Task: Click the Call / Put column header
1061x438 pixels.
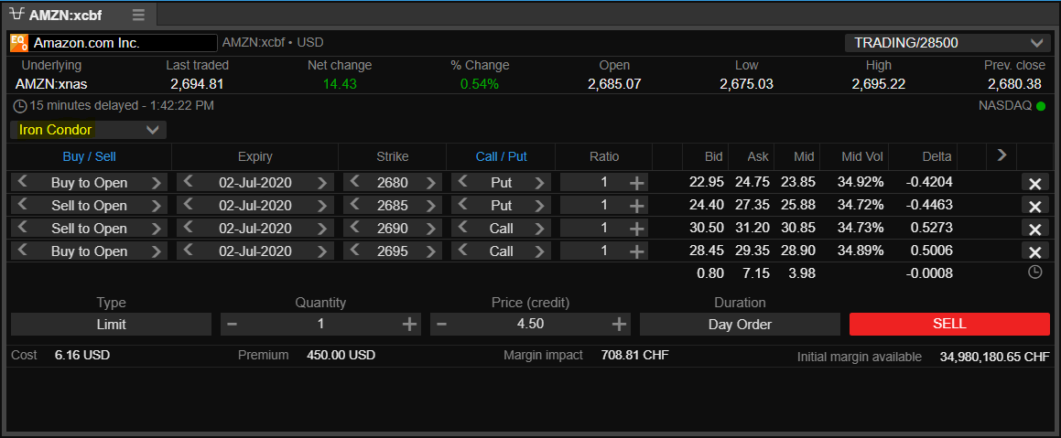Action: click(x=502, y=156)
